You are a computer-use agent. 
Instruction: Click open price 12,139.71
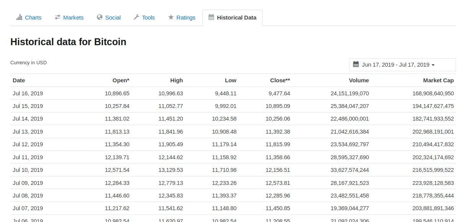117,157
